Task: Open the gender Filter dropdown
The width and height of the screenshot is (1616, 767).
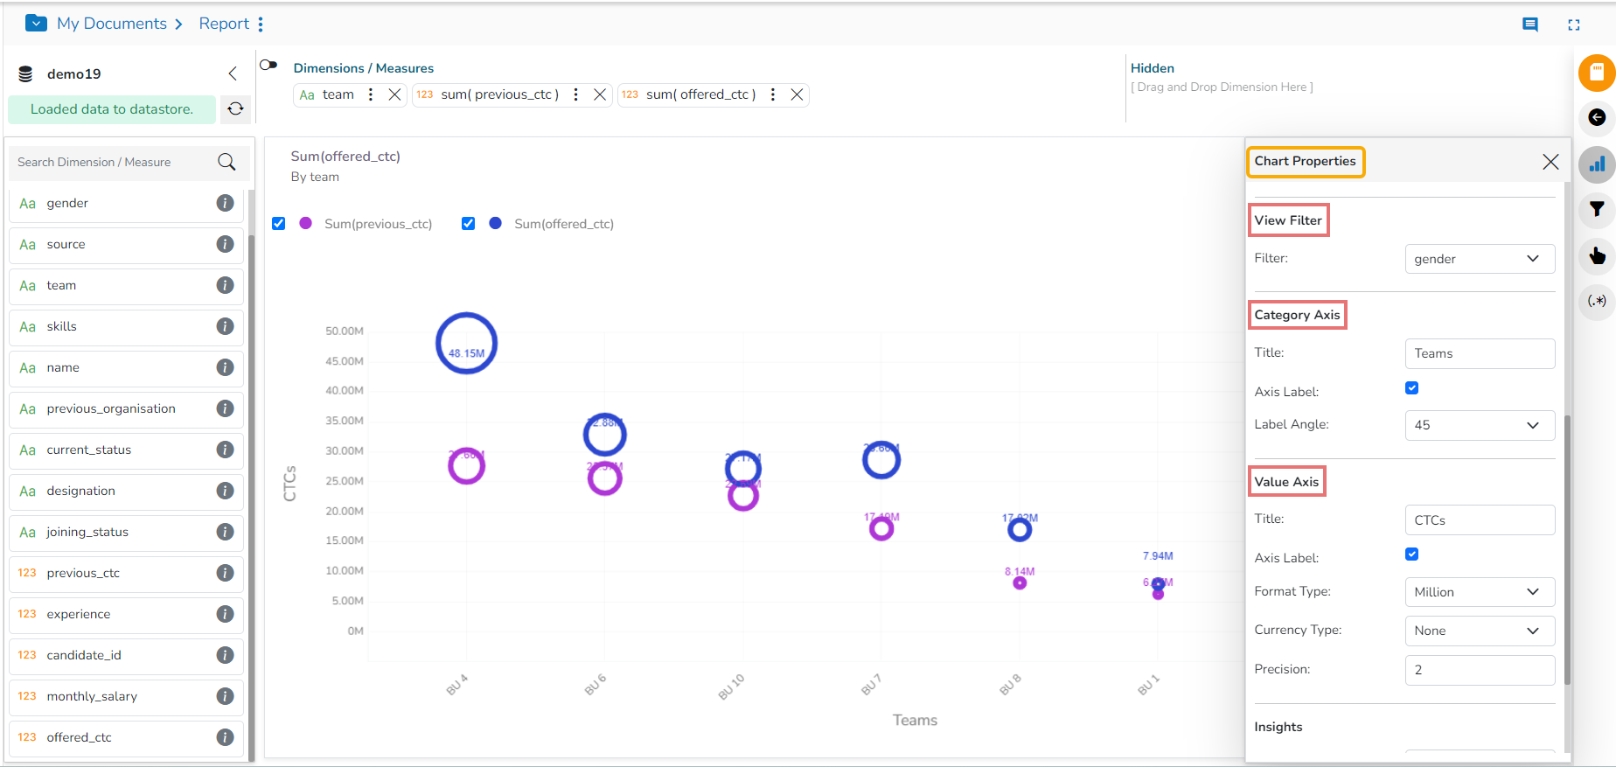Action: [x=1480, y=259]
